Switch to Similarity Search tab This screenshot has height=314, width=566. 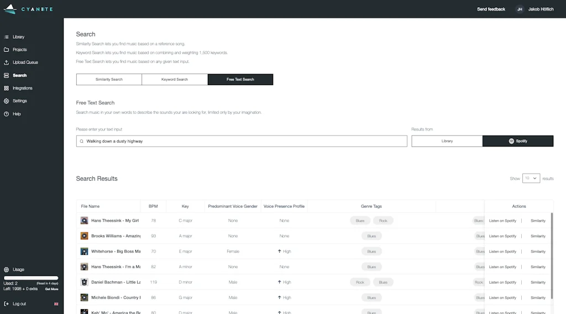coord(109,80)
